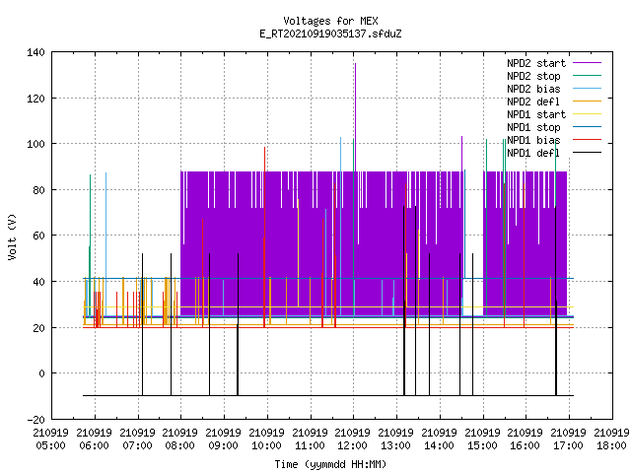This screenshot has height=473, width=631.
Task: Click the yellow NPD1 start legend line
Action: tap(587, 114)
